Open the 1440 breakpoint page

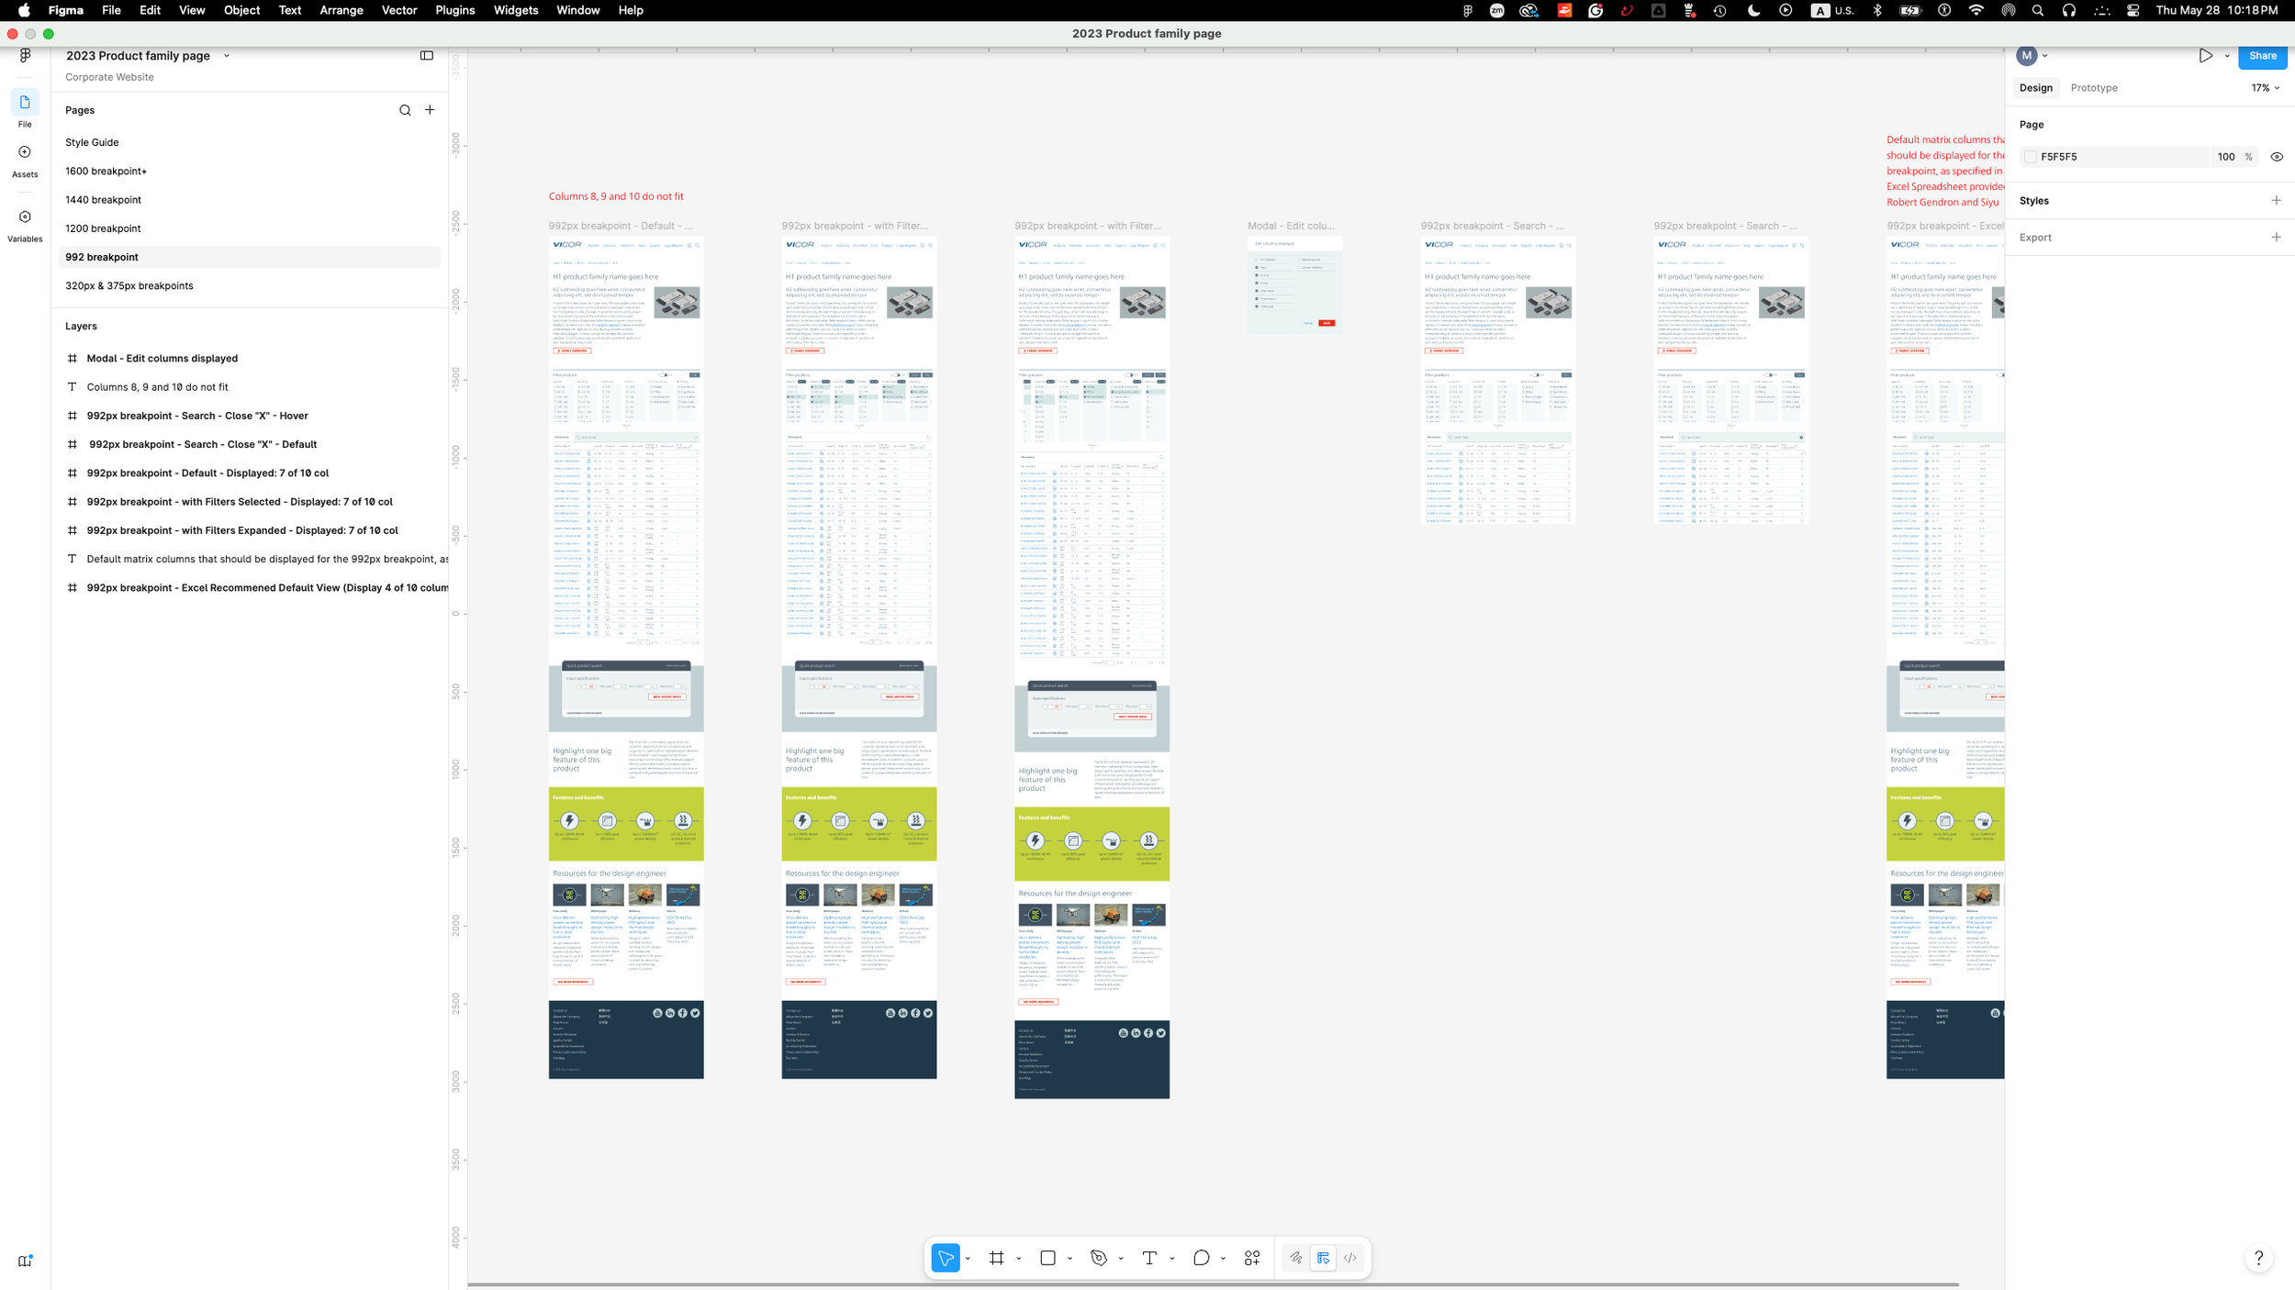[249, 199]
